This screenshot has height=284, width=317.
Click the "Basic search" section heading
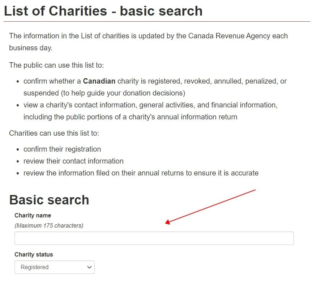49,200
